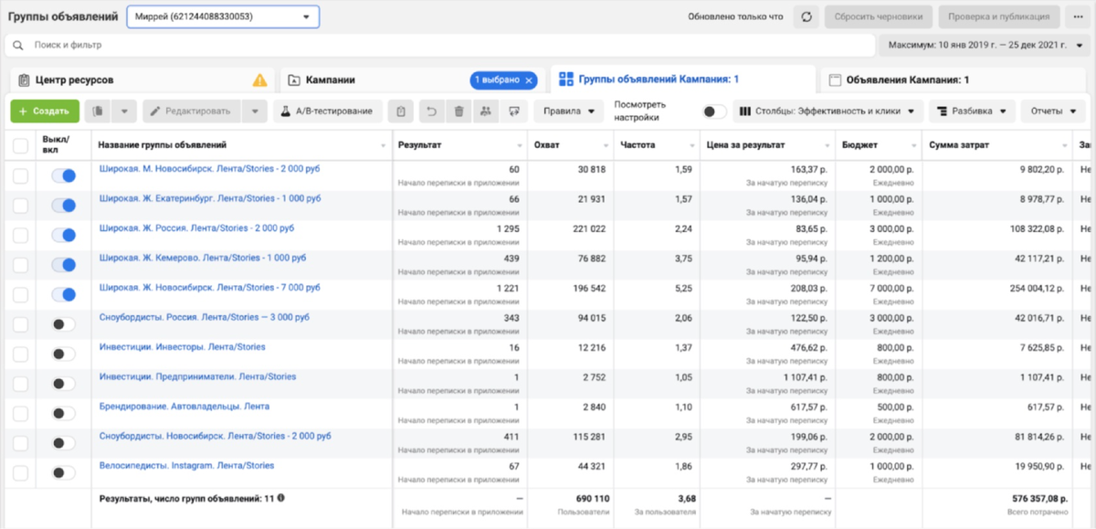
Task: Click the budget cell 7 000,00 р.
Action: pyautogui.click(x=890, y=289)
